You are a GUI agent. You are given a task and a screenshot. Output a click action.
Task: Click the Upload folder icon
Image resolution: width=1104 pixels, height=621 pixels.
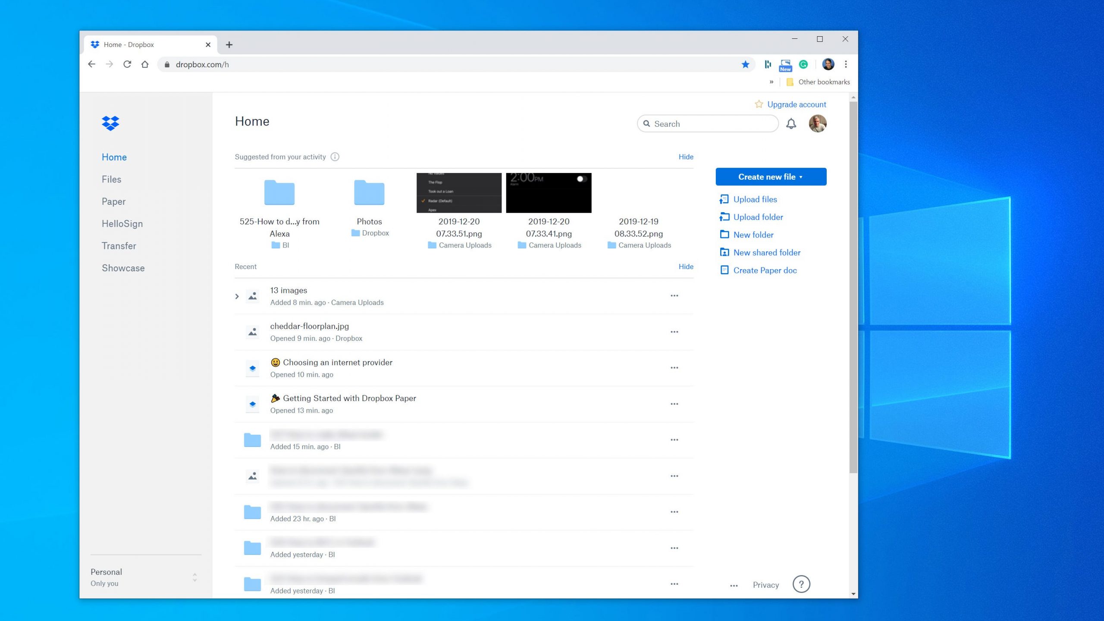(x=724, y=216)
